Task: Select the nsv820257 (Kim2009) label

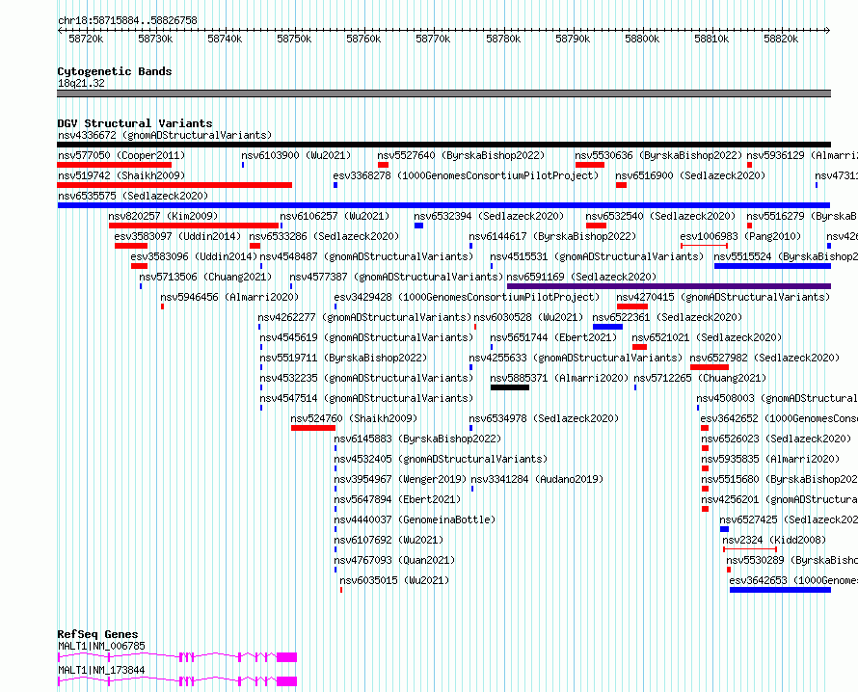Action: tap(163, 216)
